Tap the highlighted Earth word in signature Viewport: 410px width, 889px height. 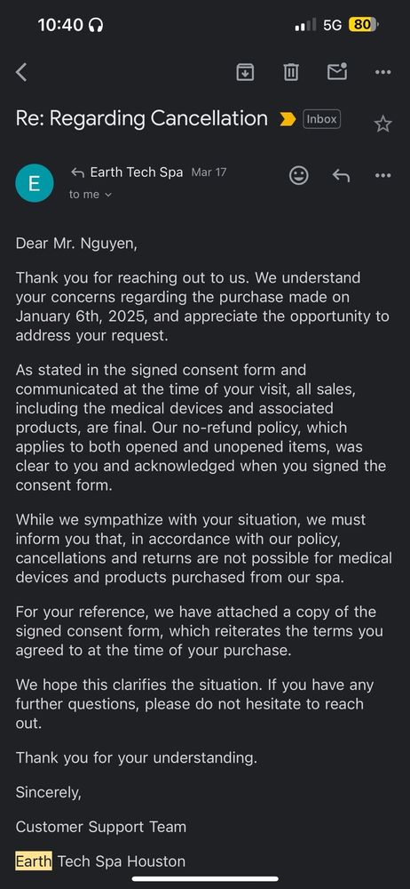(34, 861)
